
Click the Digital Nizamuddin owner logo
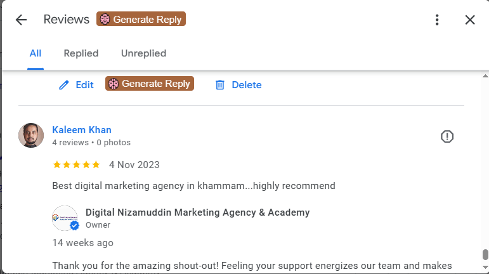coord(64,218)
